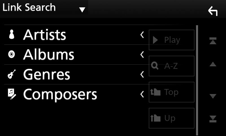This screenshot has height=136, width=226.
Task: Page up with the up triangle
Action: tap(213, 64)
